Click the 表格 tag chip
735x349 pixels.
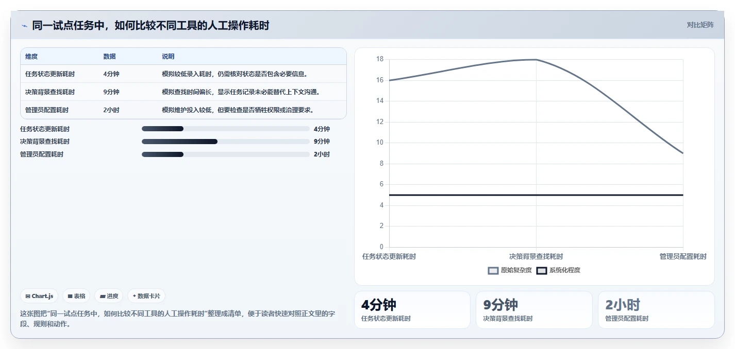point(76,296)
